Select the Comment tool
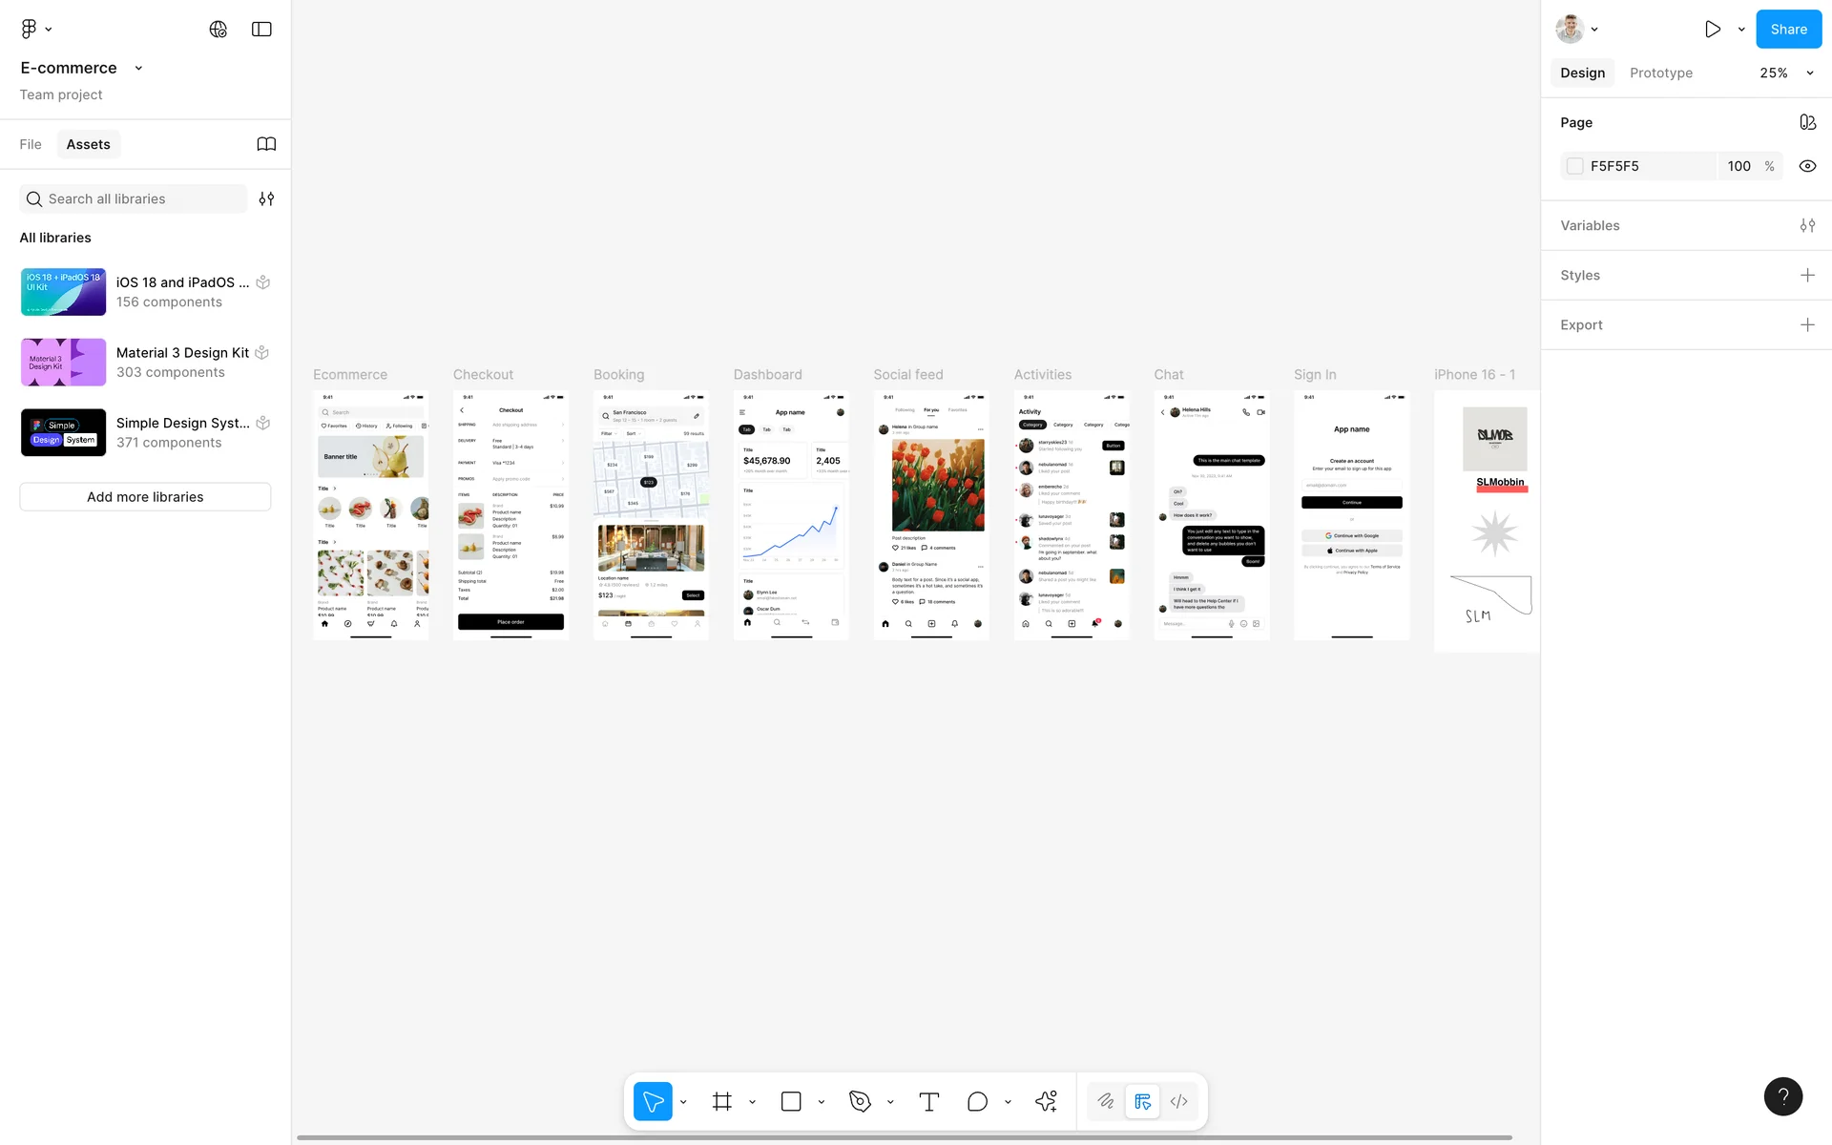The image size is (1832, 1145). [977, 1101]
